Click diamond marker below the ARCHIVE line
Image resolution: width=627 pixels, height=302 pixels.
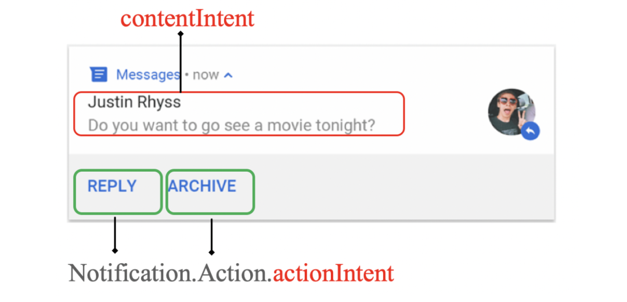pos(211,252)
